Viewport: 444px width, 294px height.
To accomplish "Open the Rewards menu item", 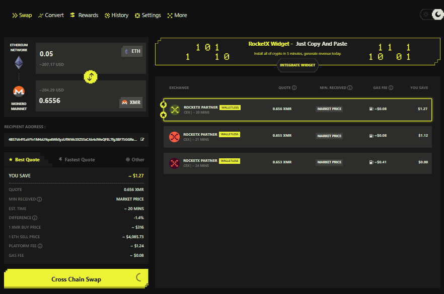I will (x=84, y=15).
